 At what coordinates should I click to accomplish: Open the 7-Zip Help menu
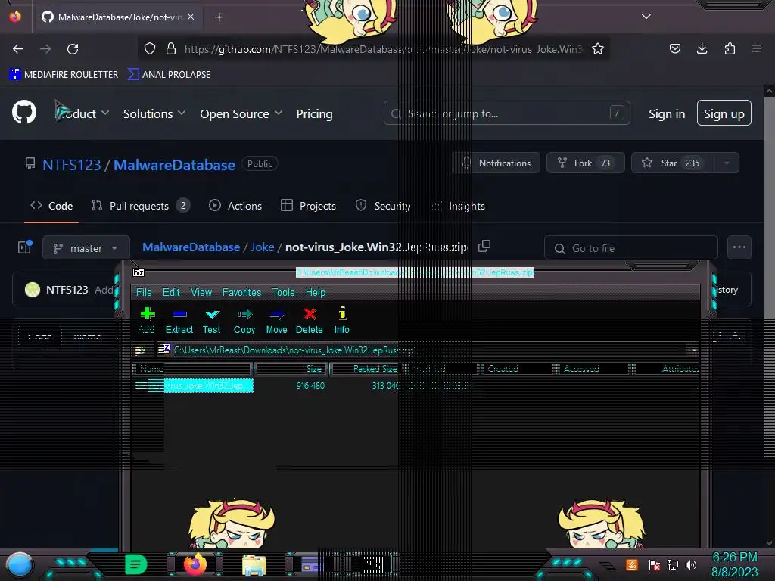[316, 292]
